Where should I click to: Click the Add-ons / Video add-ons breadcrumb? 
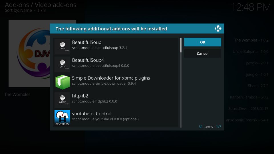click(x=41, y=5)
